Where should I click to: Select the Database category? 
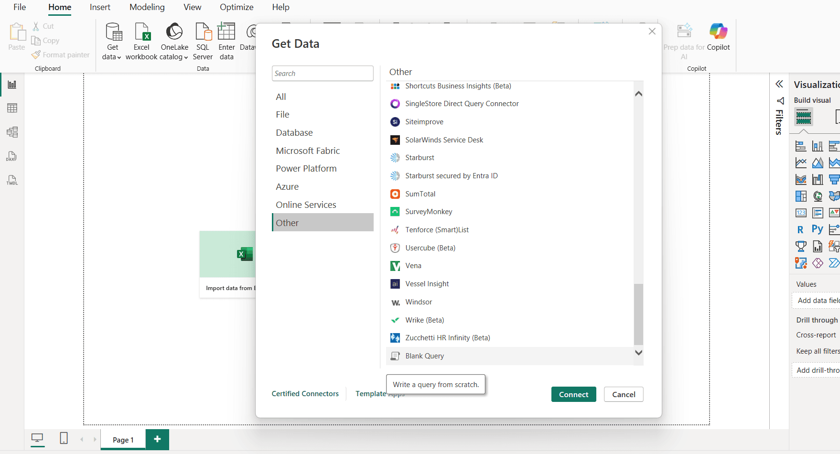[x=323, y=133]
